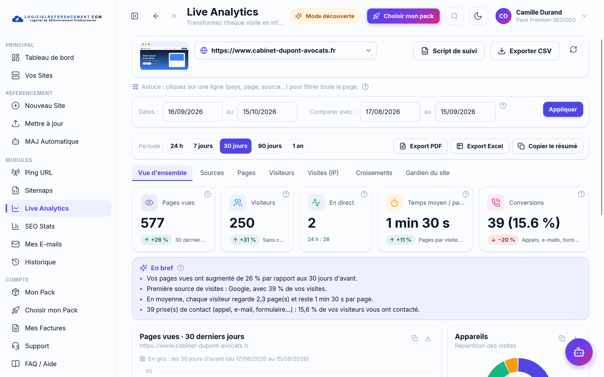
Task: Copy the Pages vues chart
Action: (415, 338)
